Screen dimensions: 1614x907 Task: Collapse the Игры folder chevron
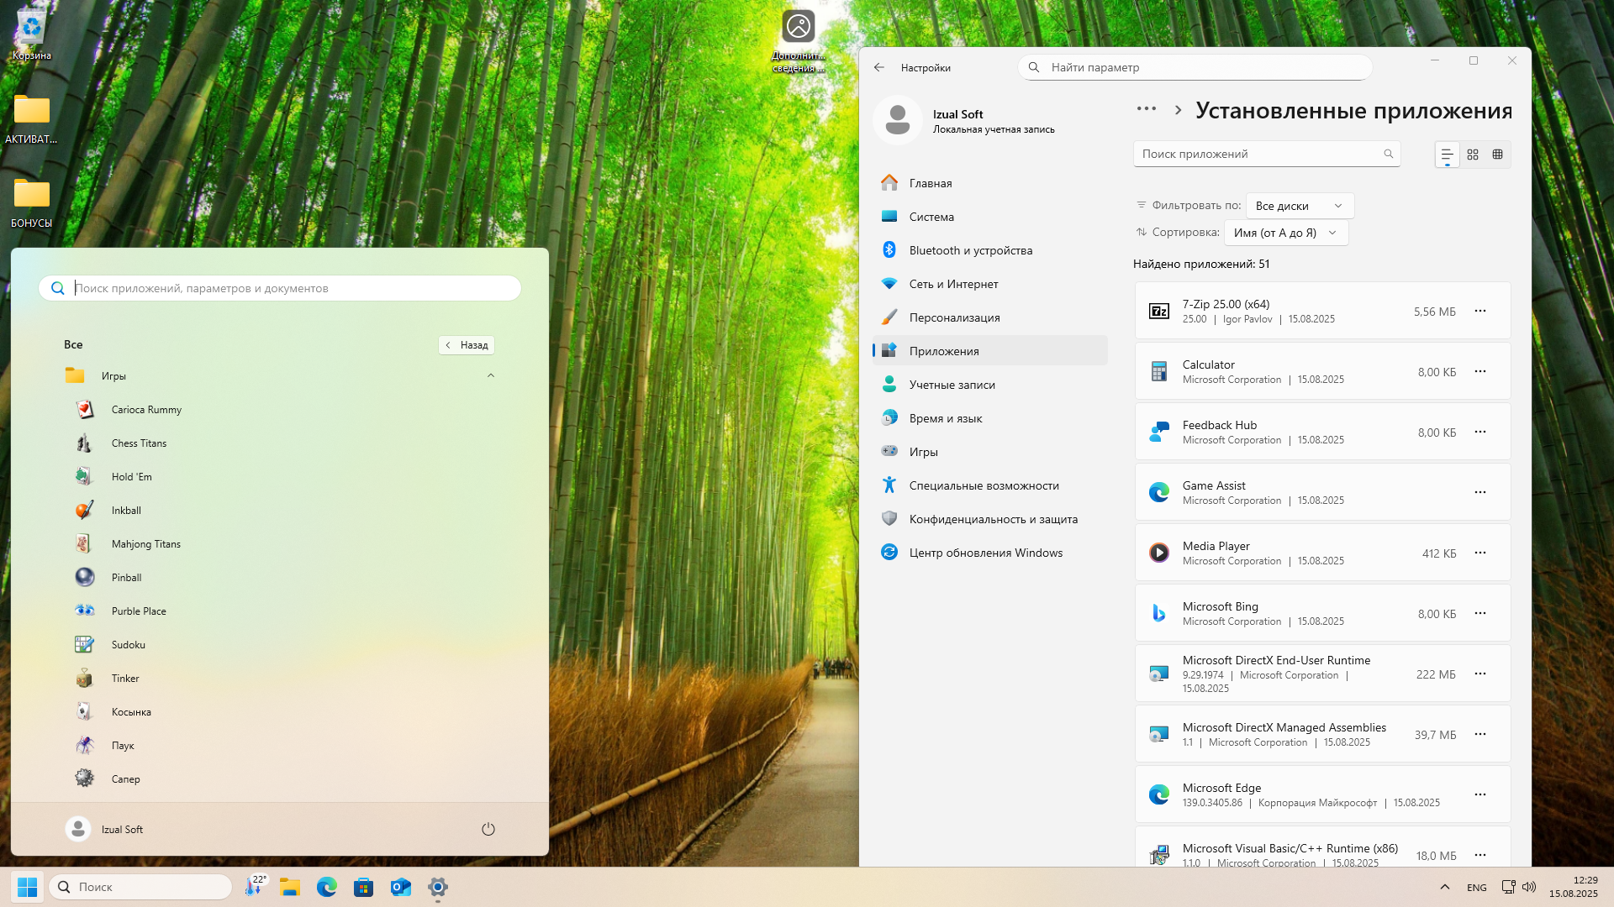pos(491,375)
